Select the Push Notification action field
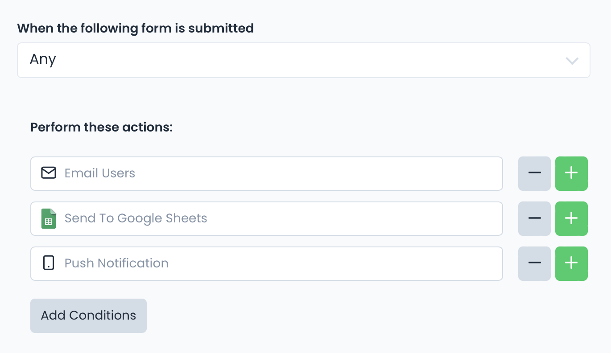611x353 pixels. click(266, 263)
